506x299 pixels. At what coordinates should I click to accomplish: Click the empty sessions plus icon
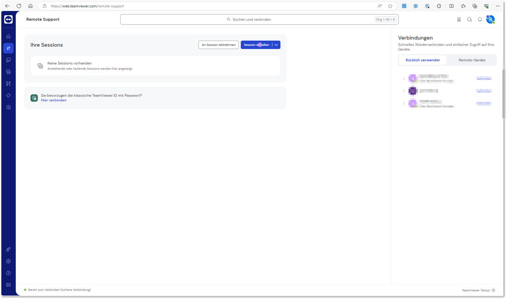[x=40, y=66]
